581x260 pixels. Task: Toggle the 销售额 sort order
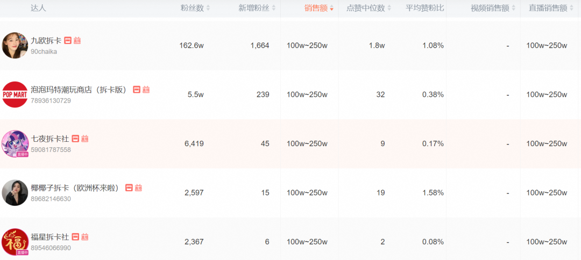coord(318,8)
